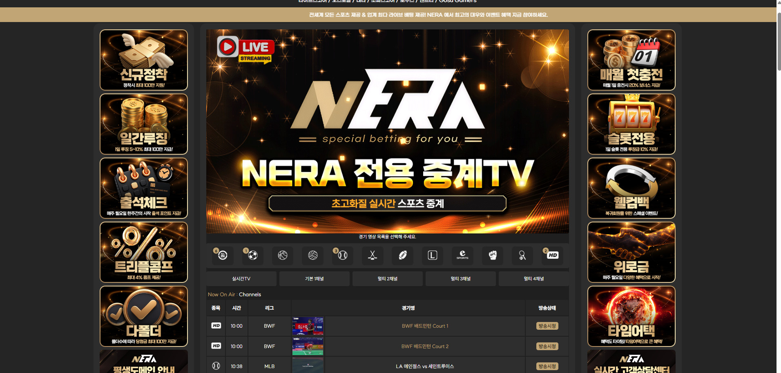Filter streams by the baseball icon
The image size is (781, 373).
tap(343, 255)
